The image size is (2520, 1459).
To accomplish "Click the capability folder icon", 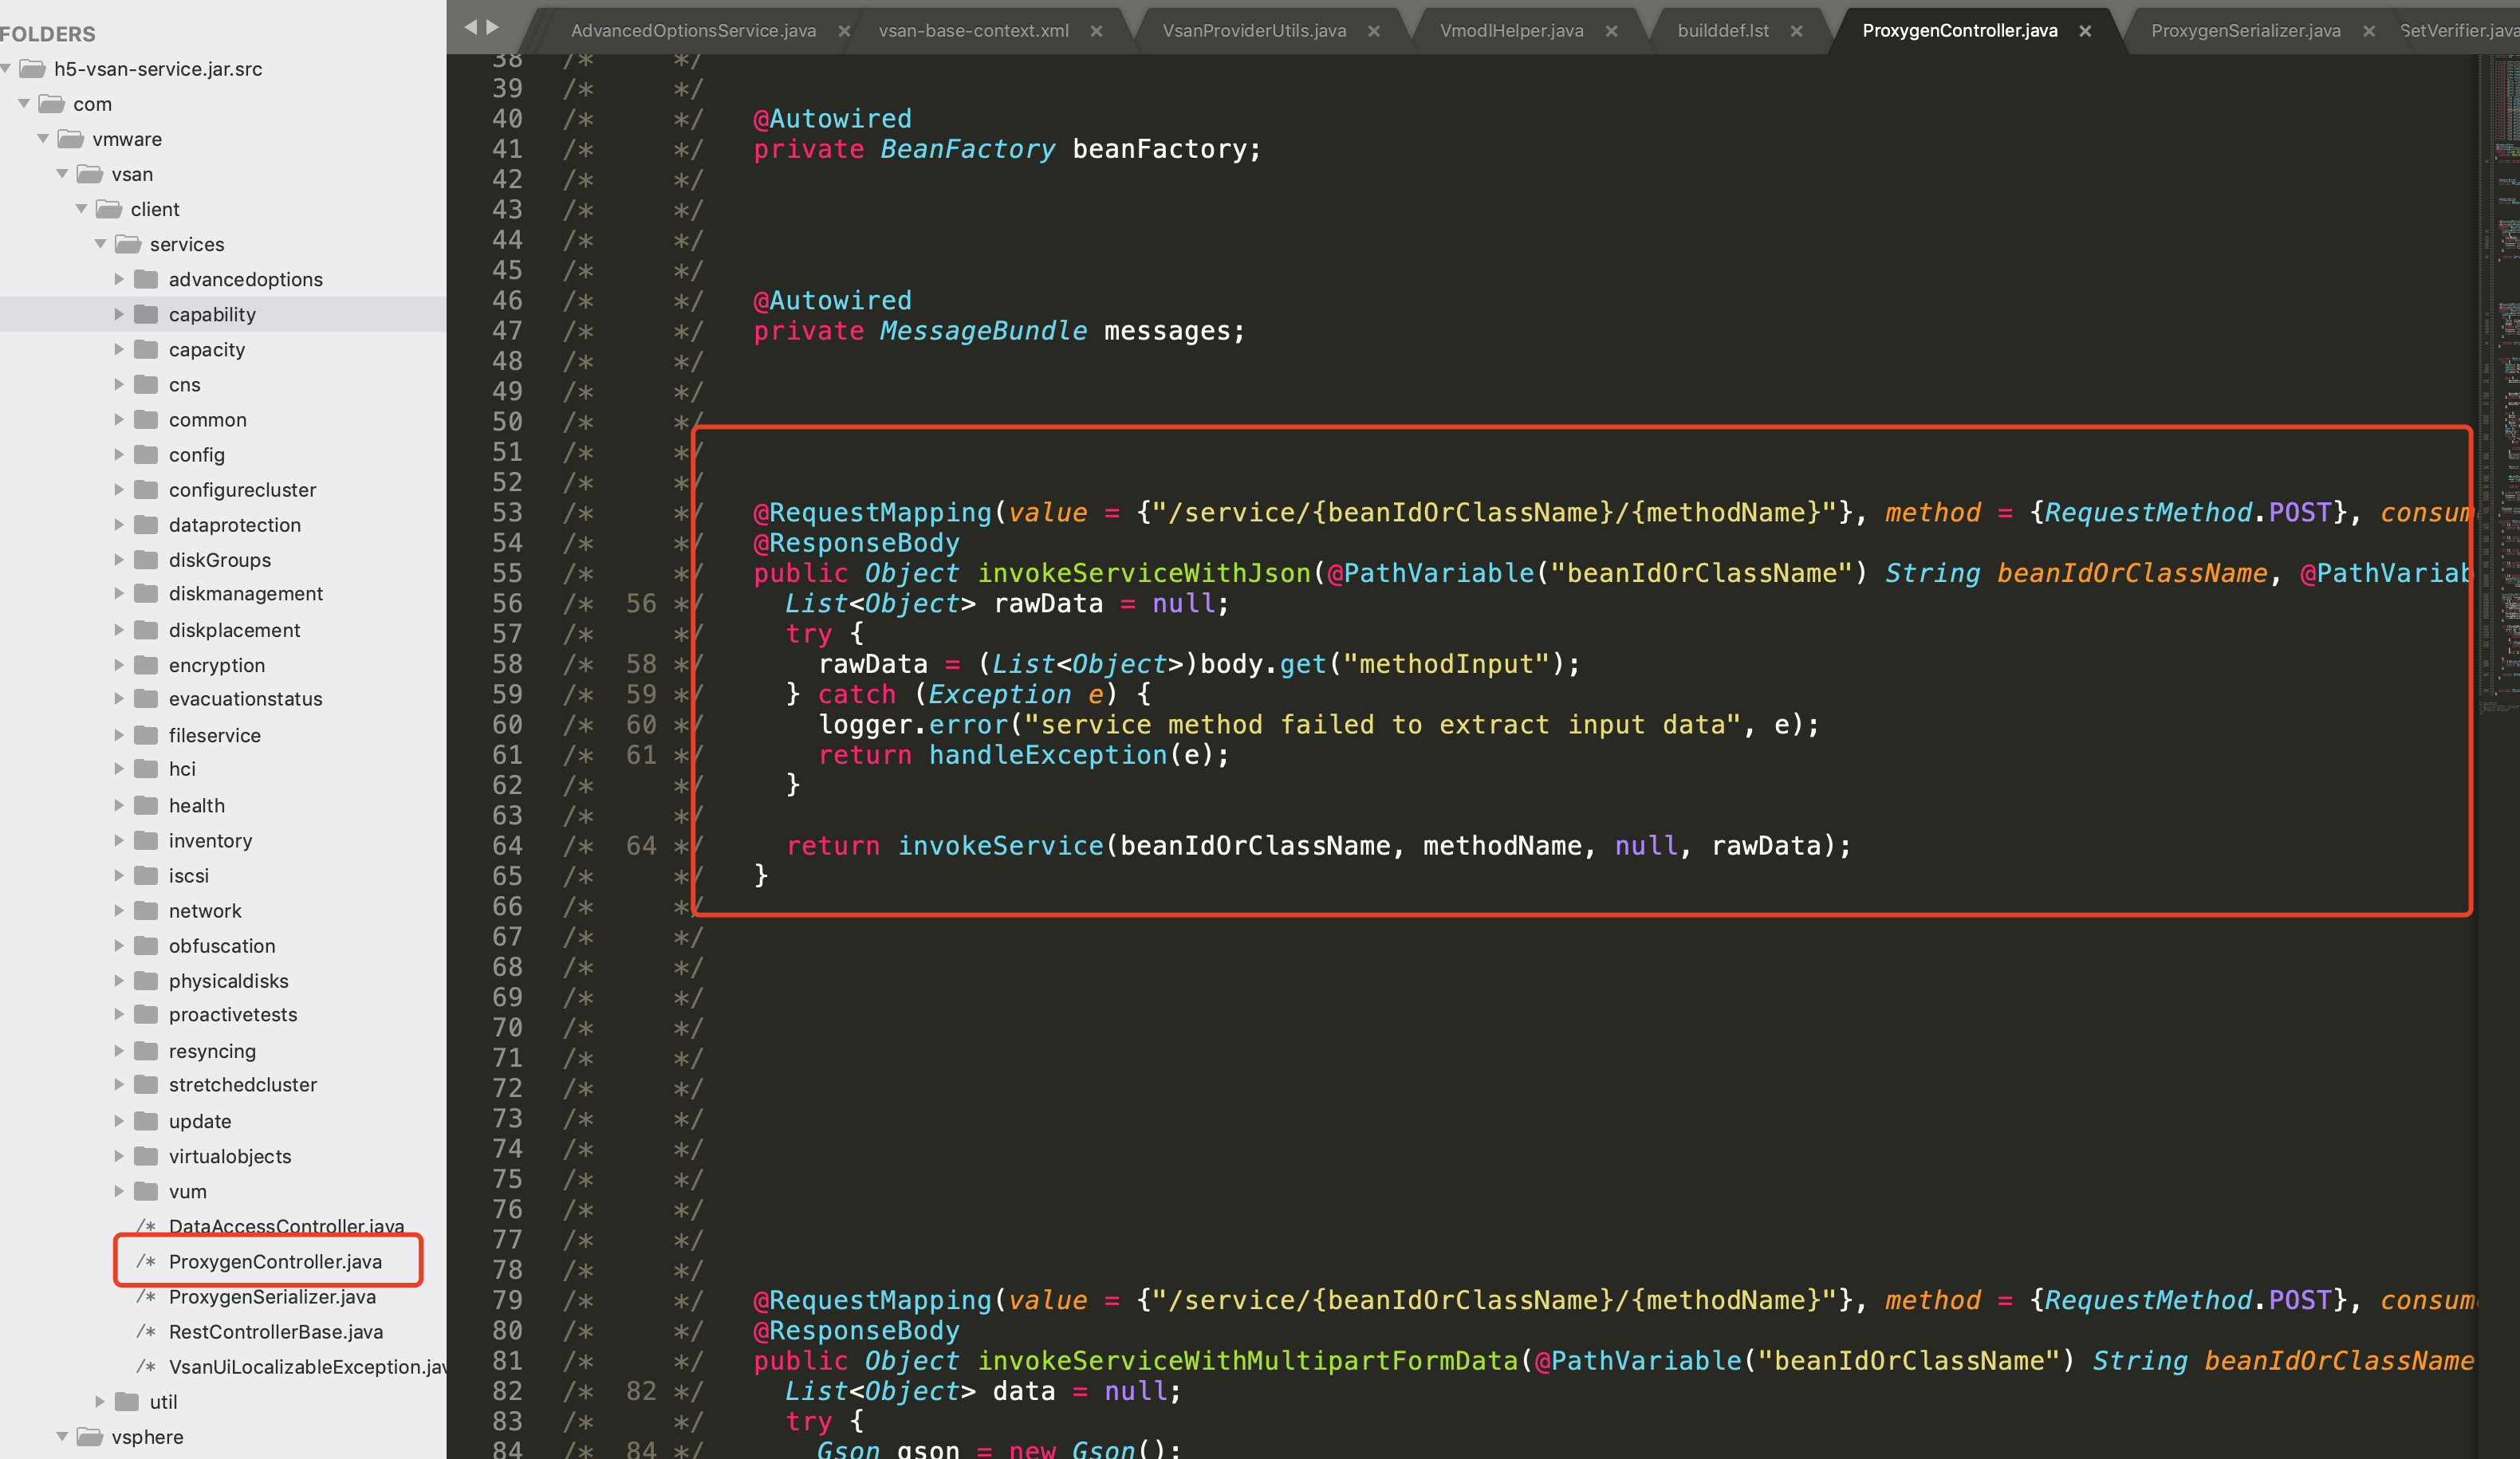I will pos(147,314).
